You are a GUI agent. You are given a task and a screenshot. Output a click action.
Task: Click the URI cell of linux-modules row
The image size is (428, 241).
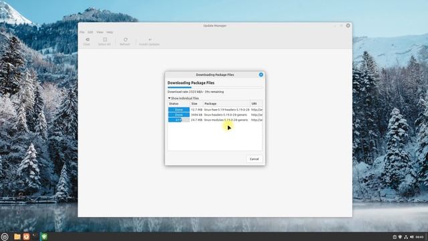257,120
